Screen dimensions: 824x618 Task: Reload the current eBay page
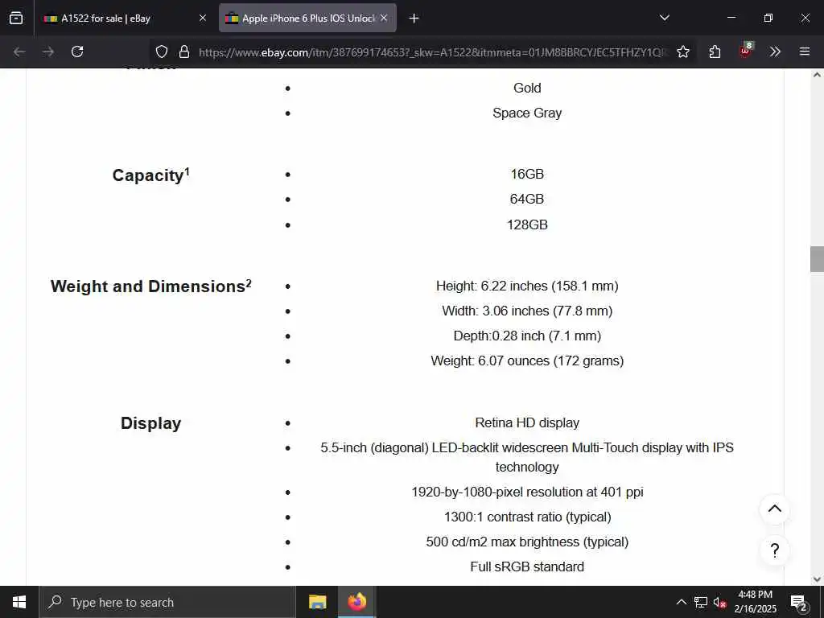[77, 51]
